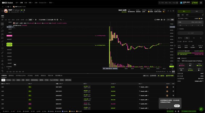Click the chart undo arrow
205x113 pixels.
(61, 20)
